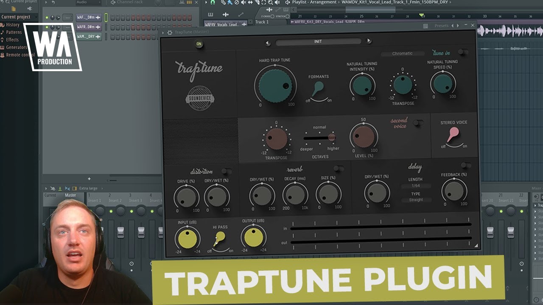Toggle the Stereo Voice switch

click(x=453, y=135)
